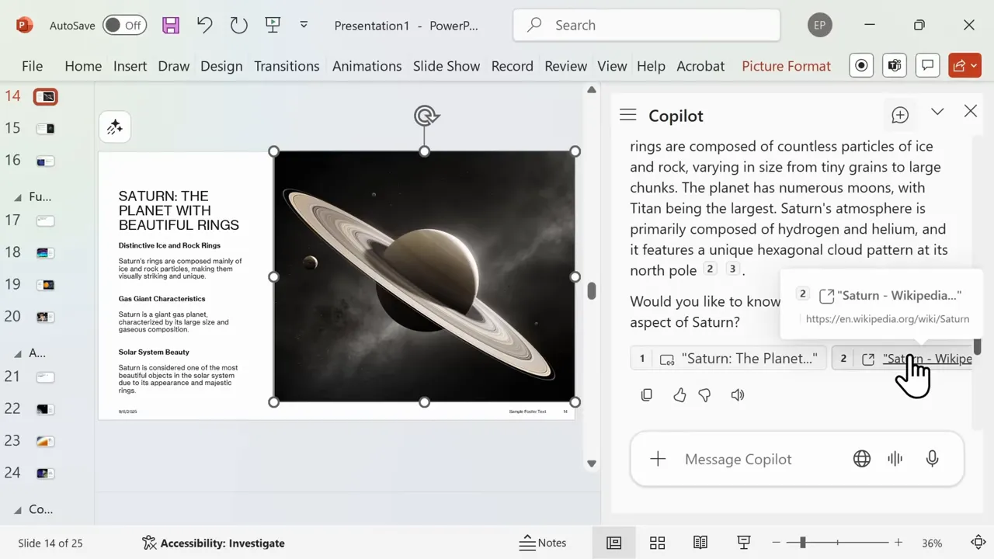Image resolution: width=994 pixels, height=559 pixels.
Task: Open the Designer sparkle button above slide
Action: pos(115,127)
